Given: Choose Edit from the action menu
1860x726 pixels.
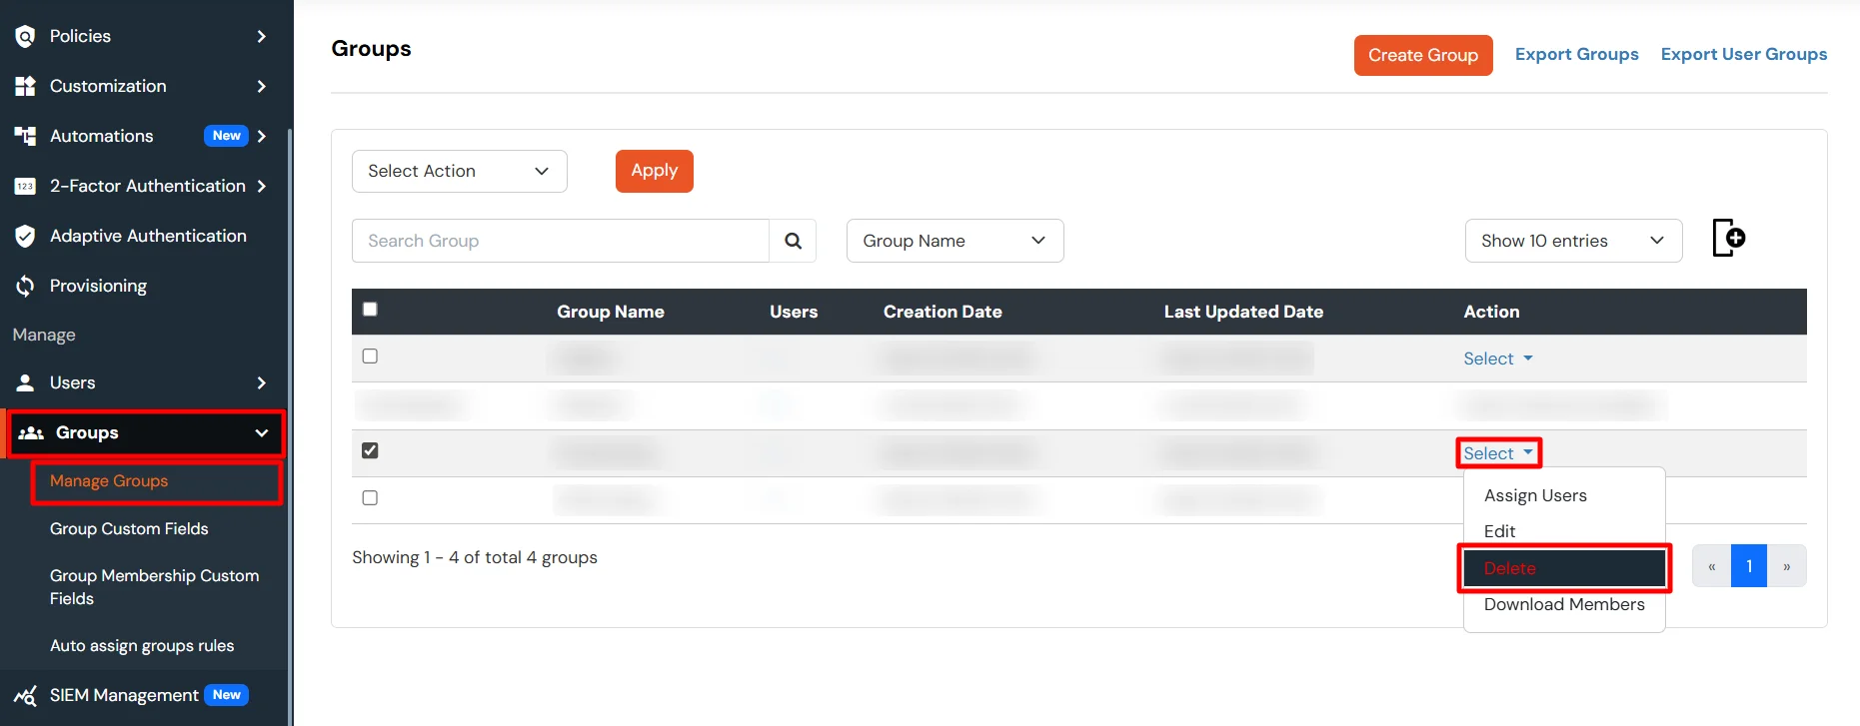Looking at the screenshot, I should click(x=1564, y=531).
